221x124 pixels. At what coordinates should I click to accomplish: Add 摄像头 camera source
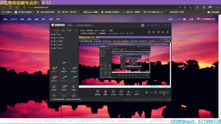106,93
